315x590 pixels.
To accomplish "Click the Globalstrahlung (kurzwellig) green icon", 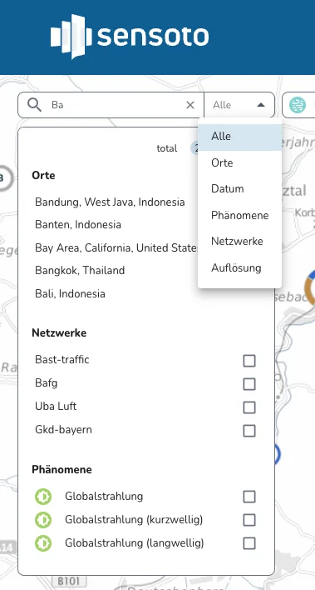I will click(x=43, y=520).
